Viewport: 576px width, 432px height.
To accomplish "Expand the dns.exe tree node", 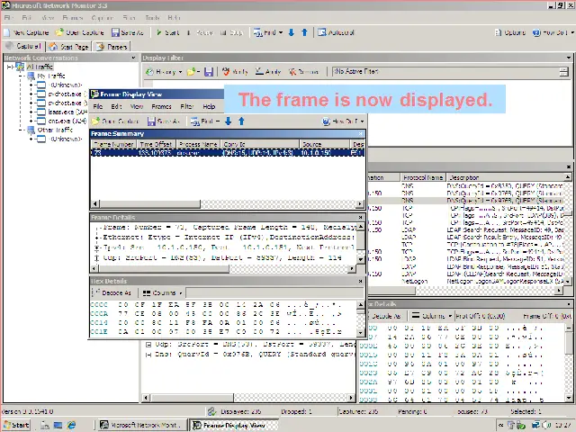I will [31, 121].
